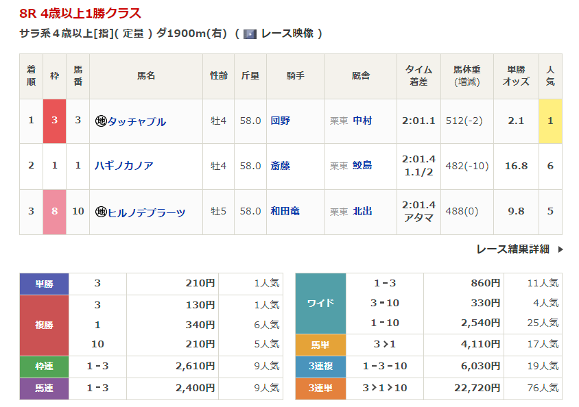This screenshot has width=579, height=407.
Task: Click the ワイド payout label
Action: (320, 303)
